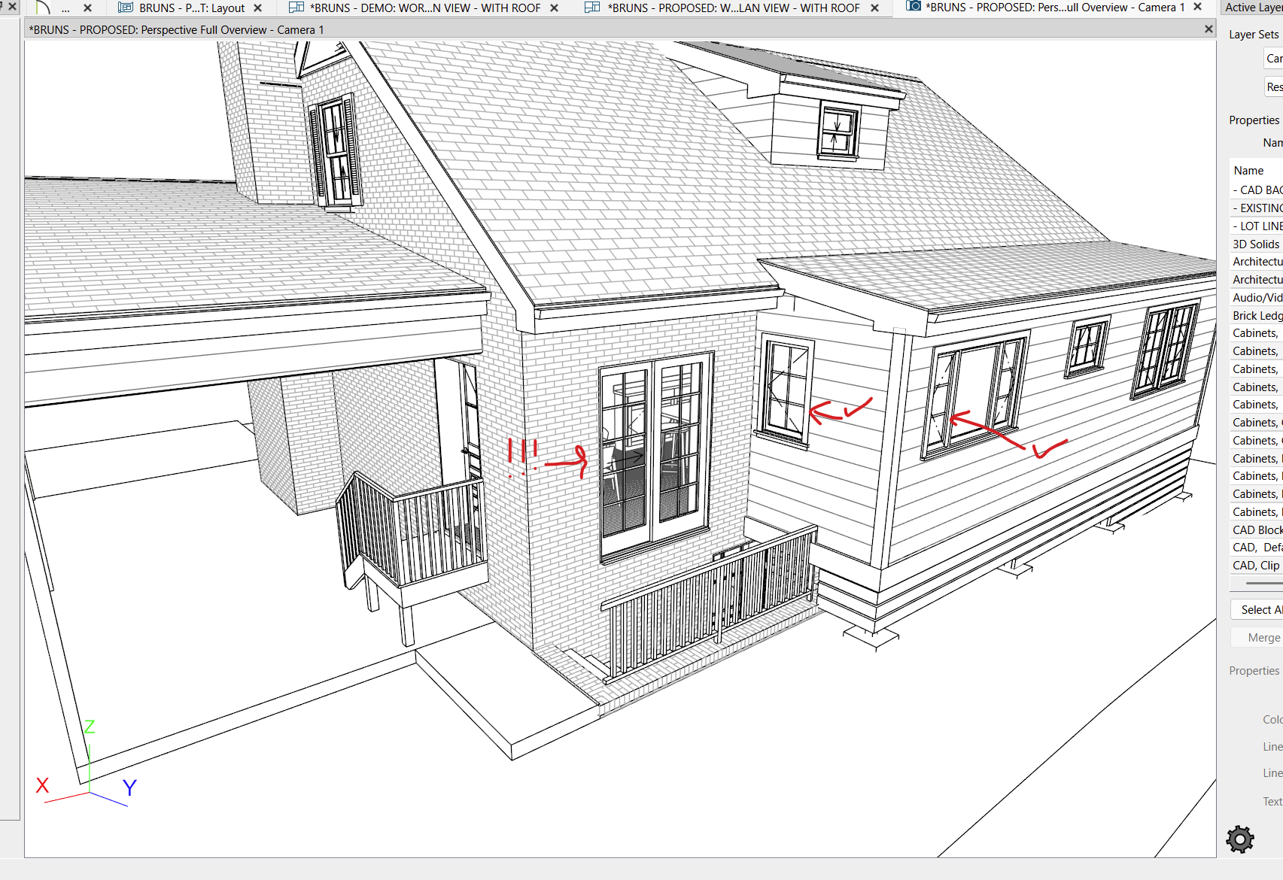Select the 3D Solids layer
This screenshot has width=1283, height=880.
click(x=1256, y=244)
